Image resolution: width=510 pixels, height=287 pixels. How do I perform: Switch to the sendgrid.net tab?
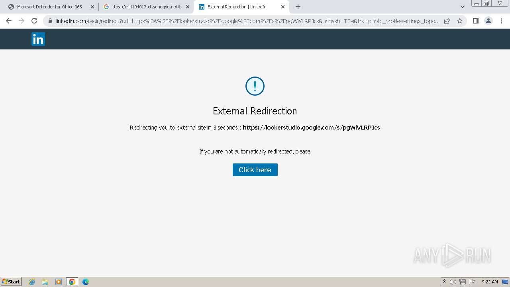[x=146, y=7]
